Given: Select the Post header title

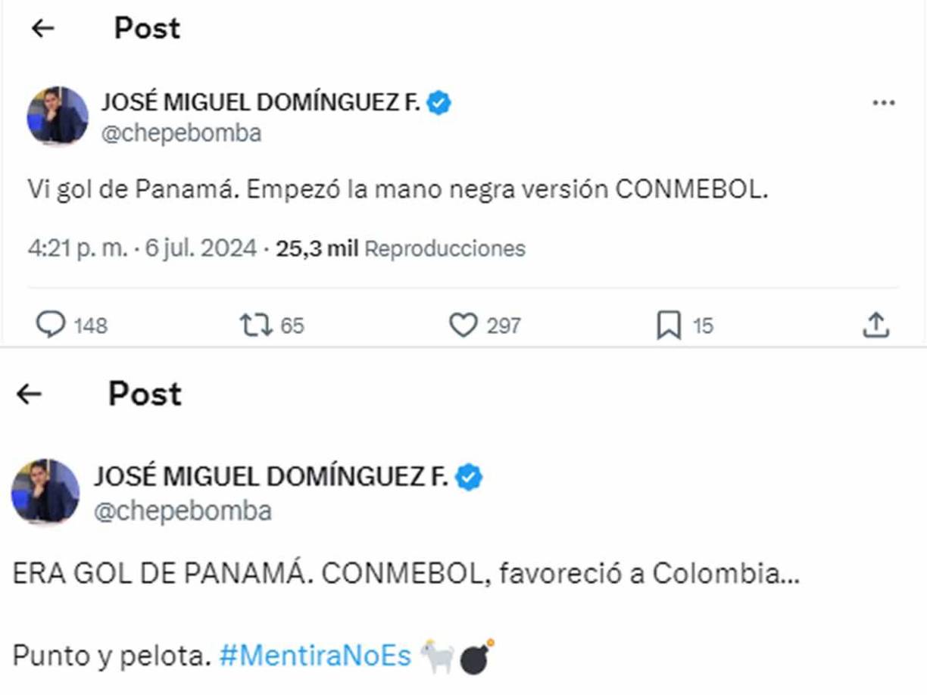Looking at the screenshot, I should click(x=146, y=27).
